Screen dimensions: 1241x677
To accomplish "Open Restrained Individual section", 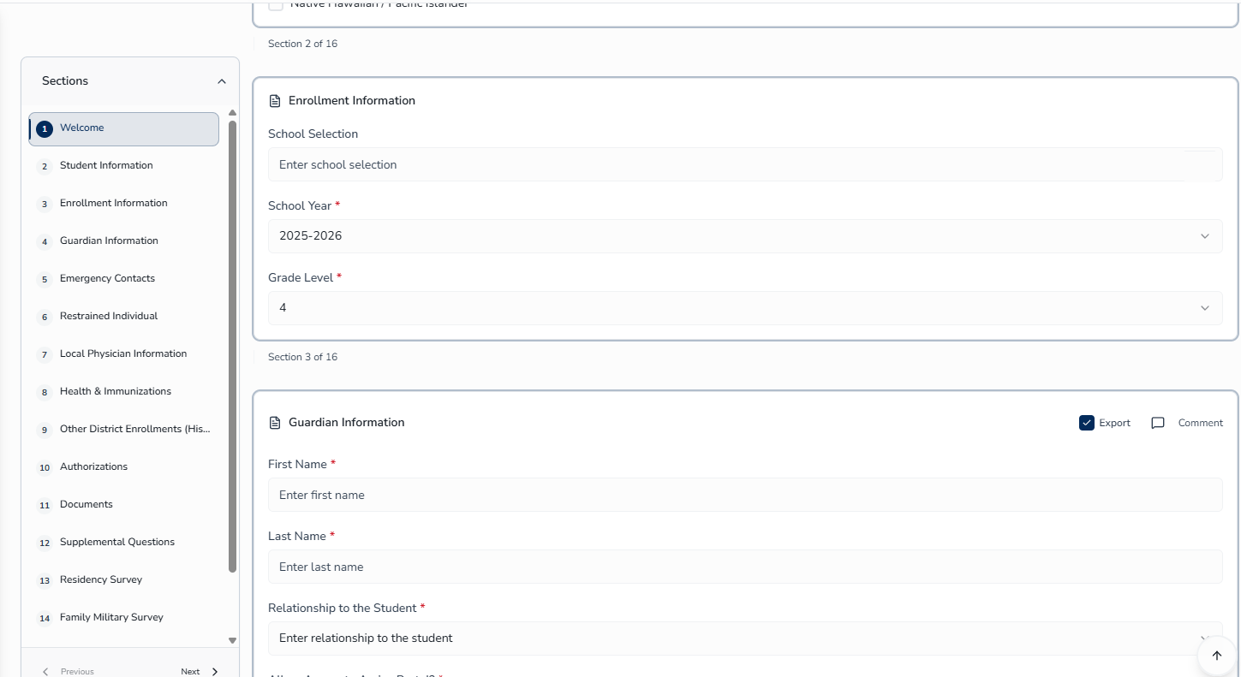I will [124, 317].
